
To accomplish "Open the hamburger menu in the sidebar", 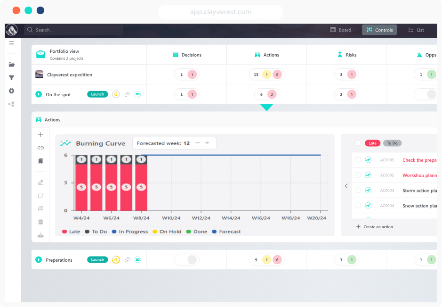I will click(11, 43).
